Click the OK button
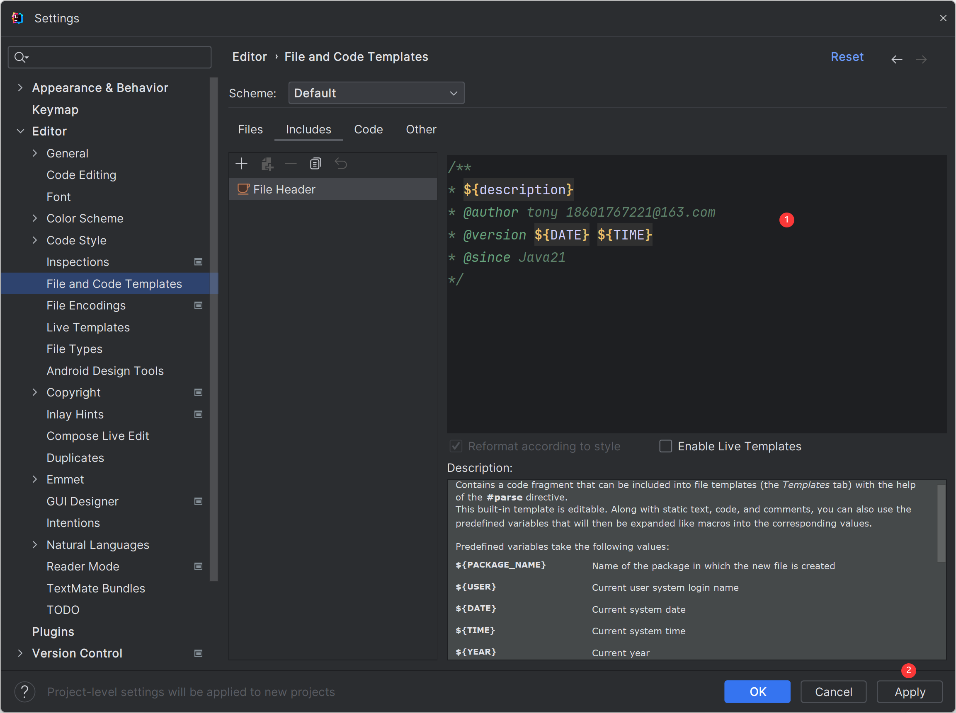Viewport: 956px width, 713px height. tap(757, 691)
